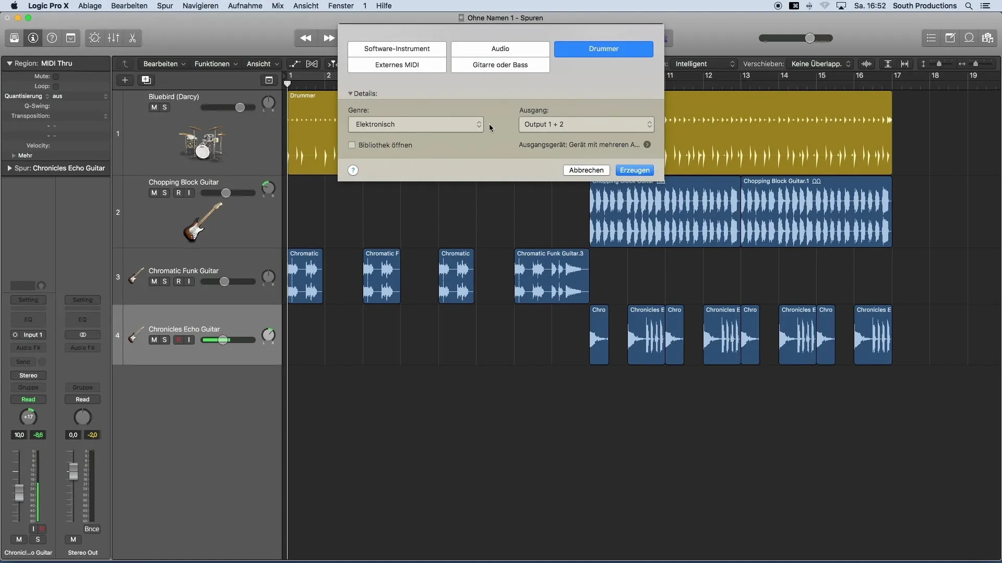Open the Note Pads icon
The width and height of the screenshot is (1002, 563).
tap(950, 38)
